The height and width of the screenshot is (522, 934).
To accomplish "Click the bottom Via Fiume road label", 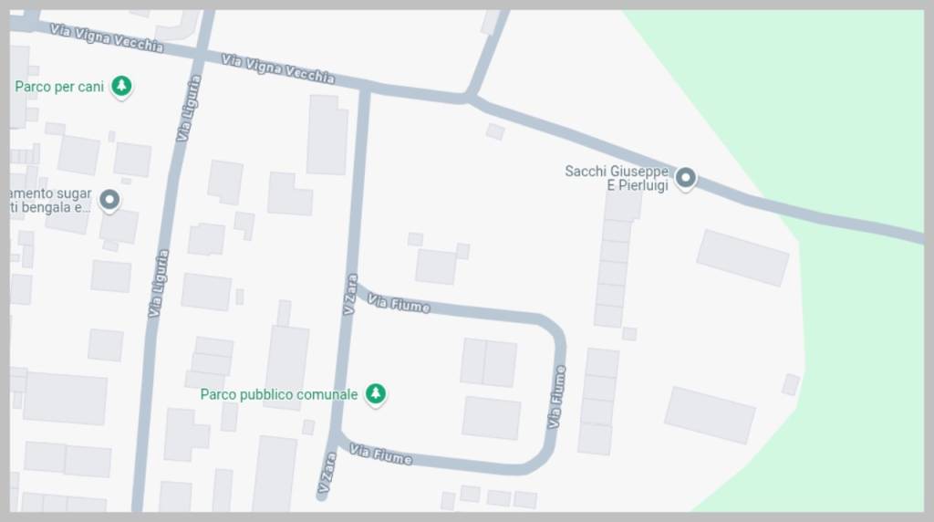I will pos(380,454).
